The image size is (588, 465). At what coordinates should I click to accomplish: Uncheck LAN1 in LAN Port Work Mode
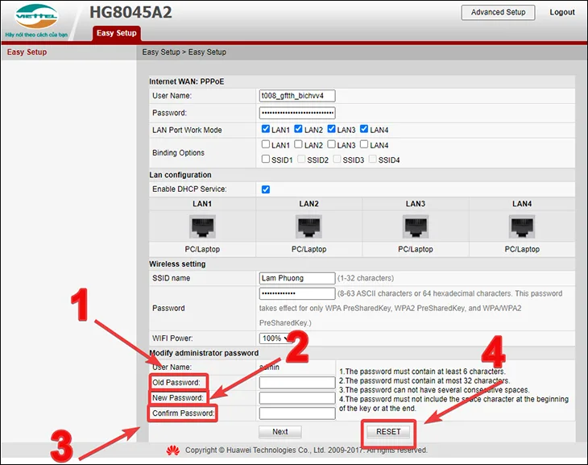tap(266, 129)
